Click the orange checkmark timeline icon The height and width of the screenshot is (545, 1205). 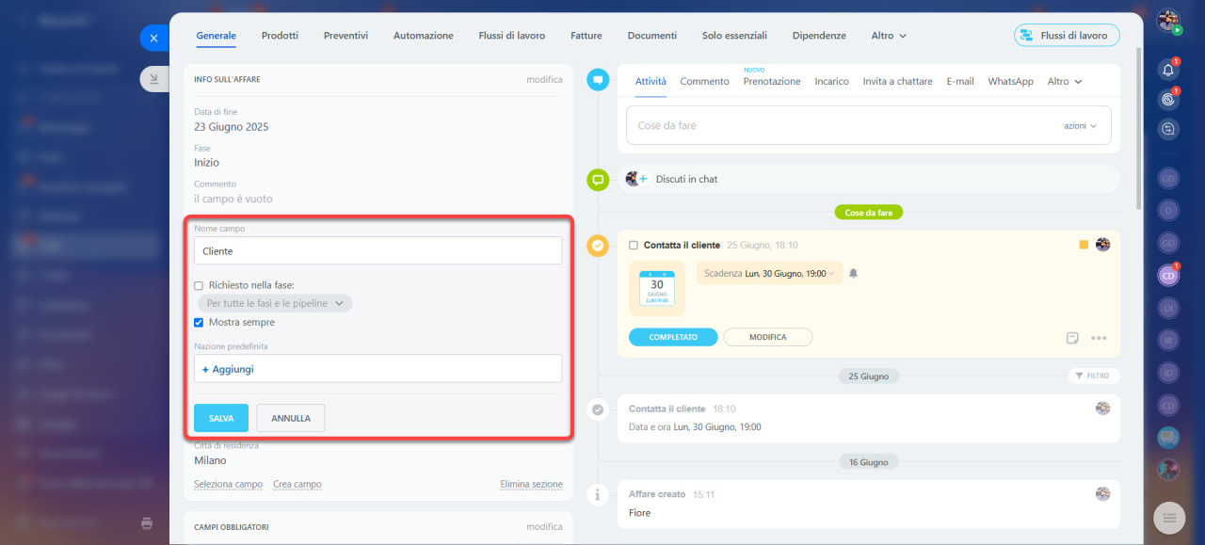(x=598, y=246)
